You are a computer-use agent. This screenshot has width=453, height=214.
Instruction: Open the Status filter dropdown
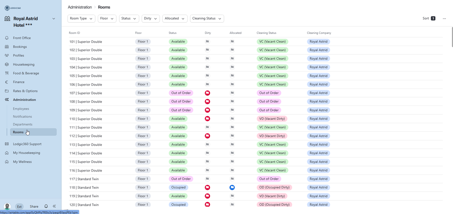129,18
